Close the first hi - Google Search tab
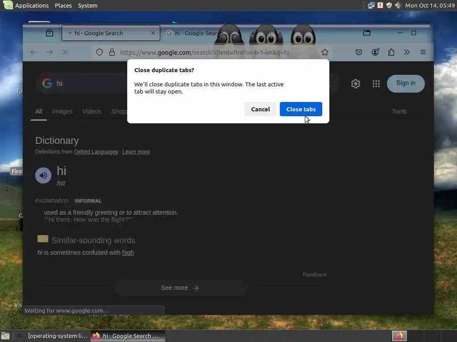 click(x=153, y=33)
